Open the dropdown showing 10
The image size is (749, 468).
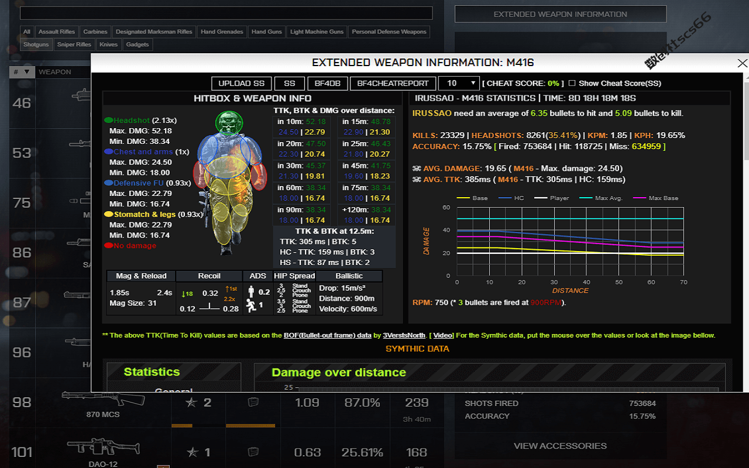(459, 83)
